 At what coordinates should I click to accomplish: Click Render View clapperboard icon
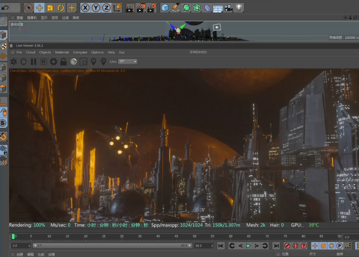click(x=130, y=8)
